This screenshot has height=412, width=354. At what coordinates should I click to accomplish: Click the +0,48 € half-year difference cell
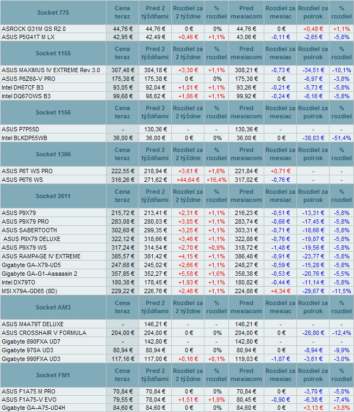coord(313,29)
